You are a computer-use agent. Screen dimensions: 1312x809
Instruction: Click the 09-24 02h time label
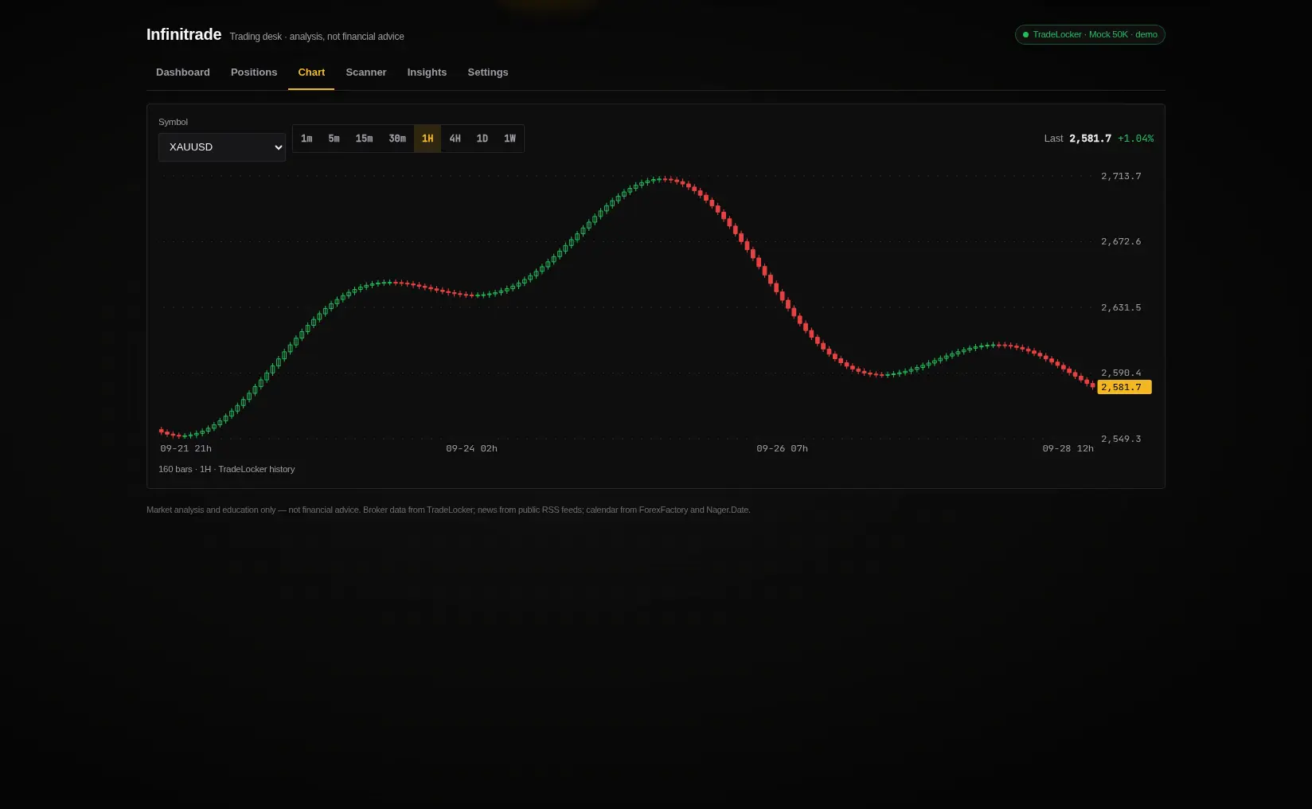click(x=471, y=449)
